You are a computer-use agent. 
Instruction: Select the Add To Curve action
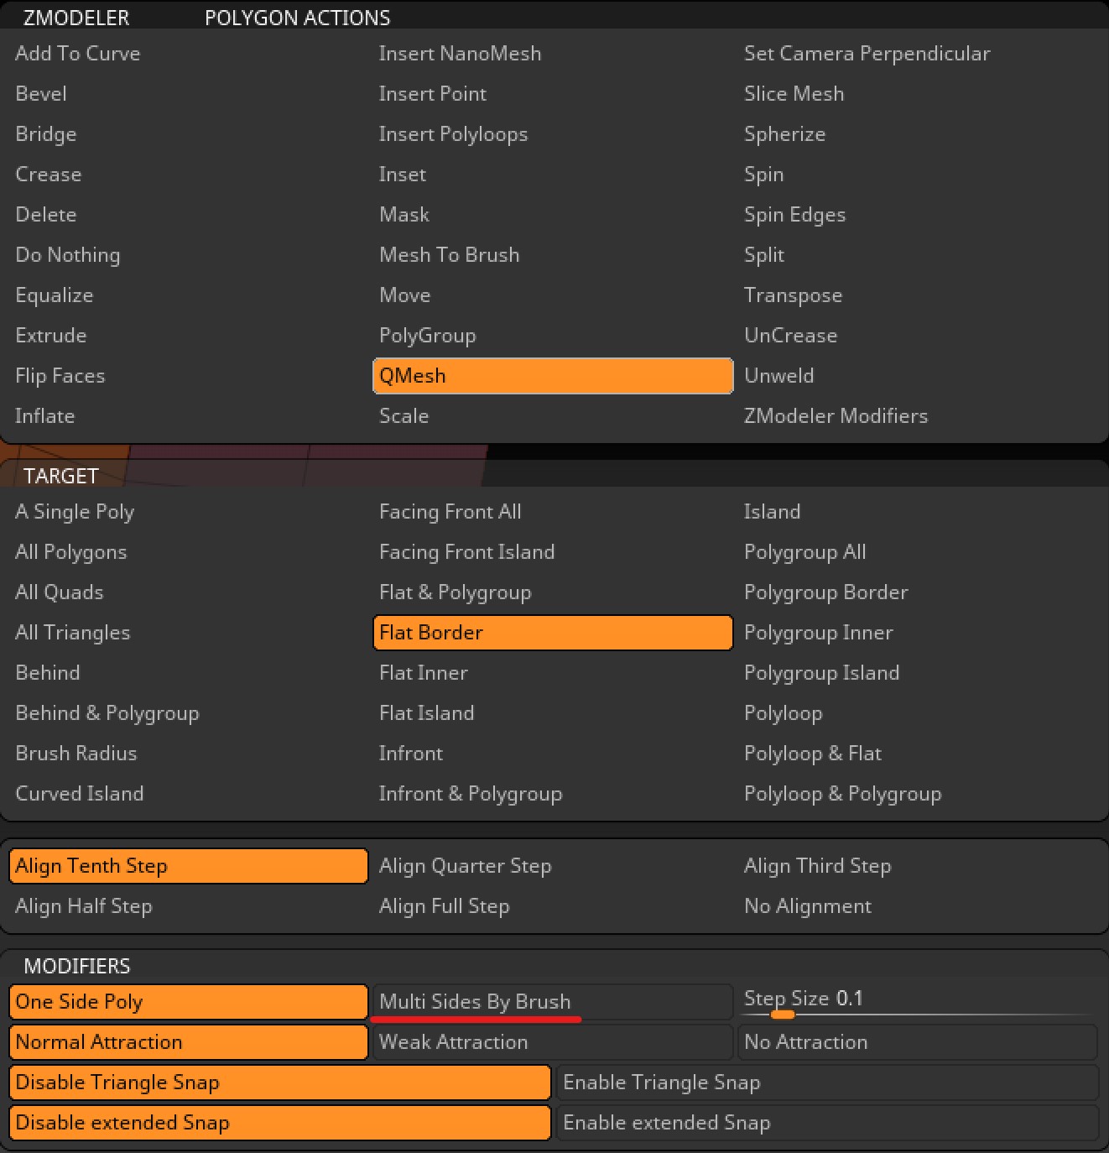[x=77, y=53]
